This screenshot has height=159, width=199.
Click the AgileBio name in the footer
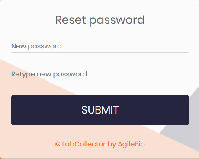pos(131,144)
